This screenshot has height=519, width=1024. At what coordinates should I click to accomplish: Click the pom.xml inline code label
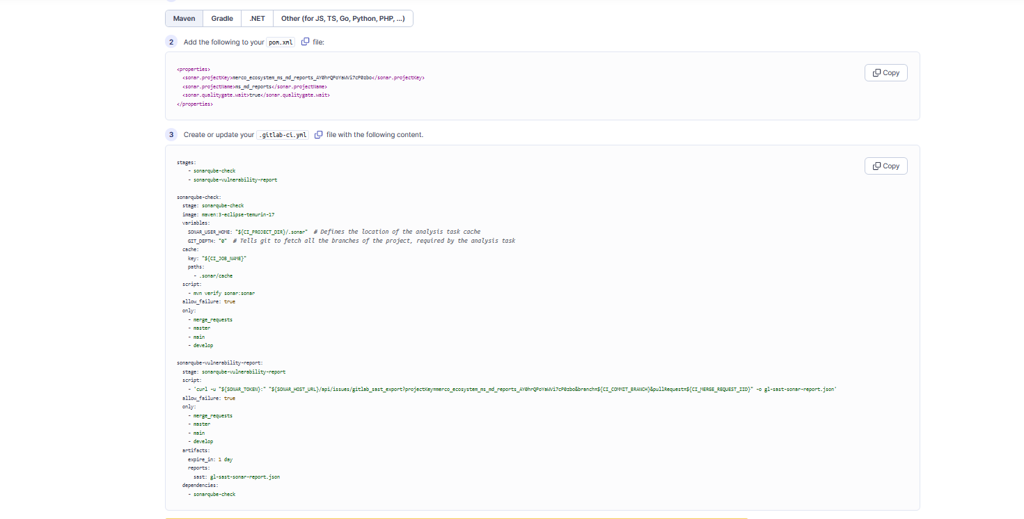click(281, 42)
